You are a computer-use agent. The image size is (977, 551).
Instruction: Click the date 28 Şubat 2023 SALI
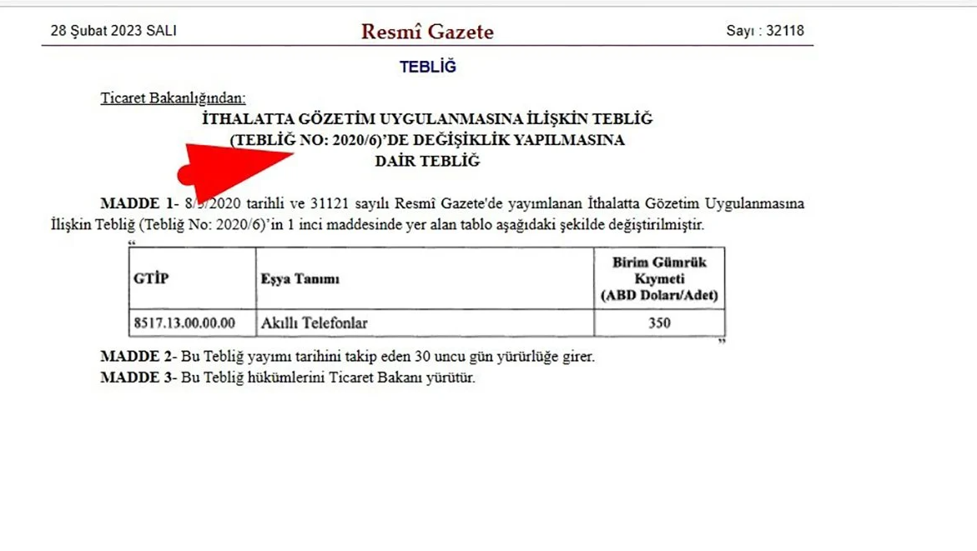tap(113, 31)
